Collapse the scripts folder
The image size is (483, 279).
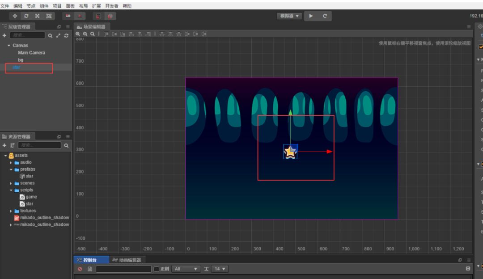coord(11,190)
